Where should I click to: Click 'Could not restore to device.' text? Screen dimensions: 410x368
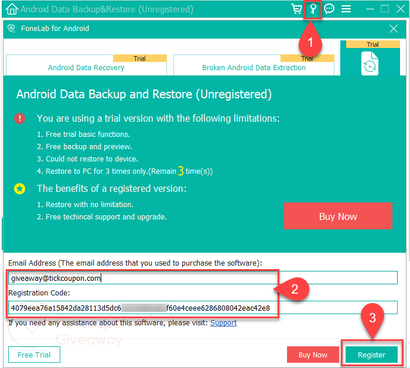click(92, 159)
